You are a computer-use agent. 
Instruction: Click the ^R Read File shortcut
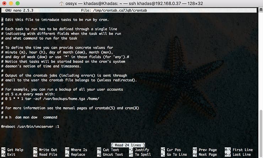(x=45, y=154)
